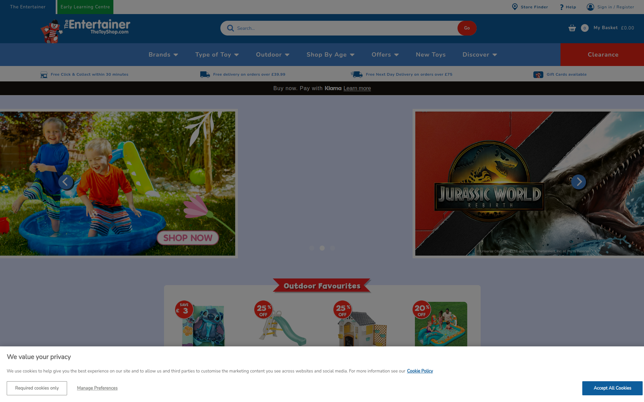Click My Basket £0.00 text
644x402 pixels.
tap(614, 28)
